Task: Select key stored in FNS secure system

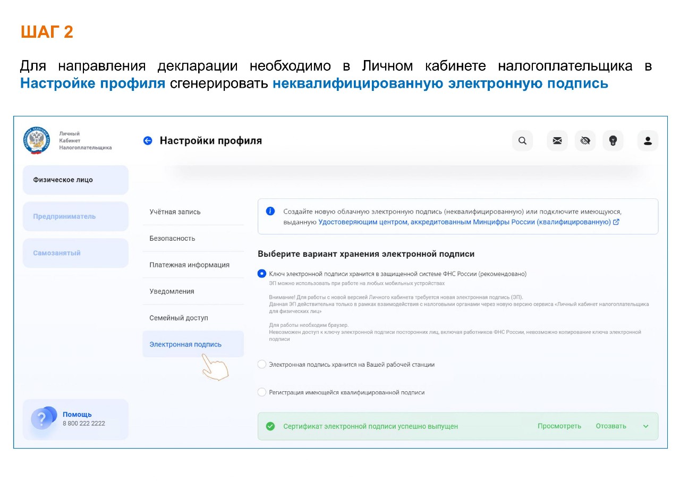Action: (x=262, y=274)
